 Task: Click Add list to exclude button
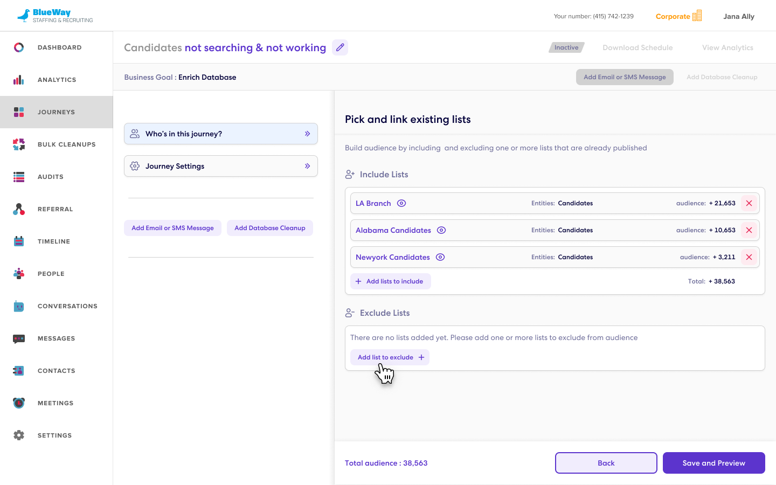(390, 357)
